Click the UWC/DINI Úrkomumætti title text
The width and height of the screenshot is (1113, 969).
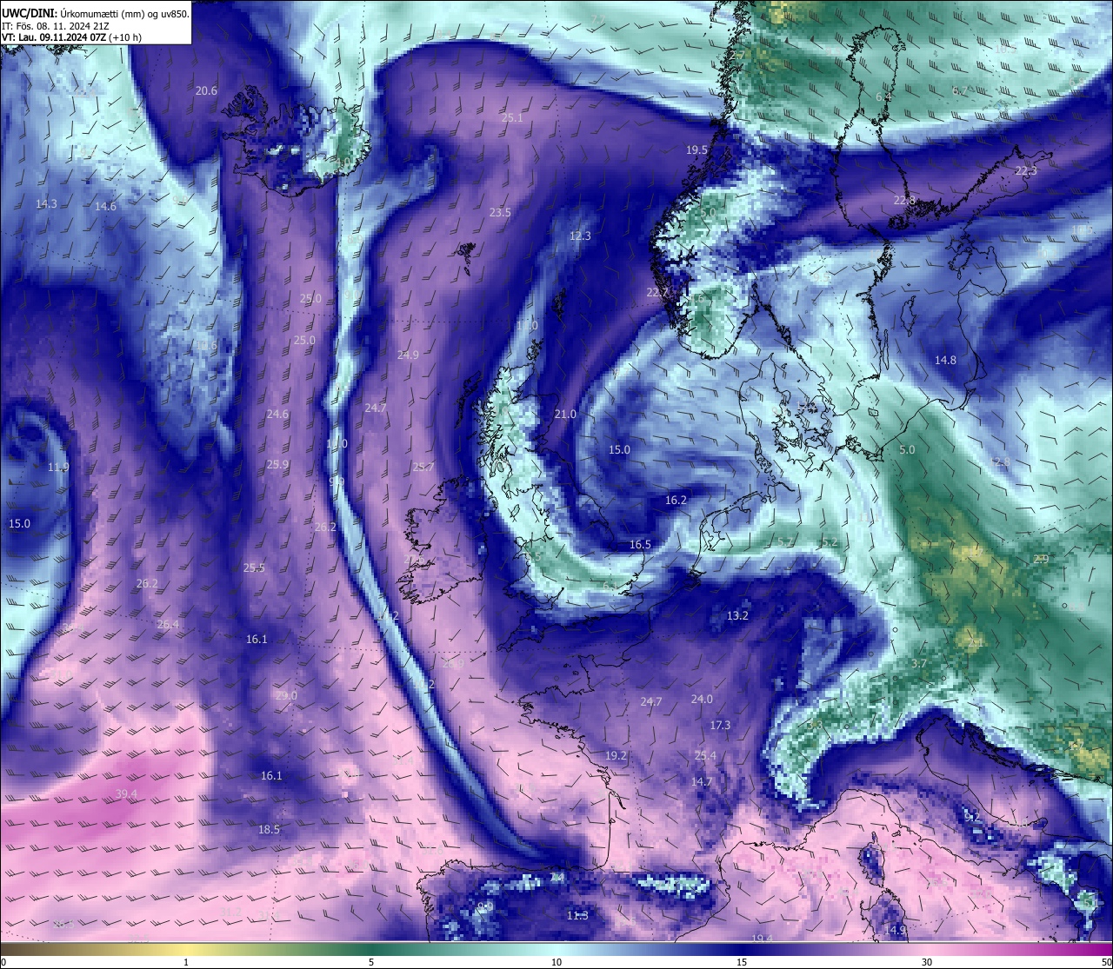coord(96,13)
